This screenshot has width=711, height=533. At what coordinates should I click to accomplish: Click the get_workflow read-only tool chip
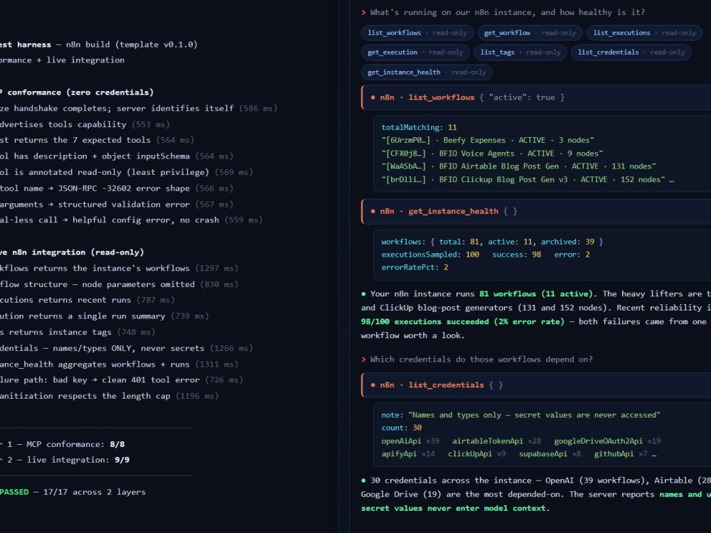coord(530,33)
